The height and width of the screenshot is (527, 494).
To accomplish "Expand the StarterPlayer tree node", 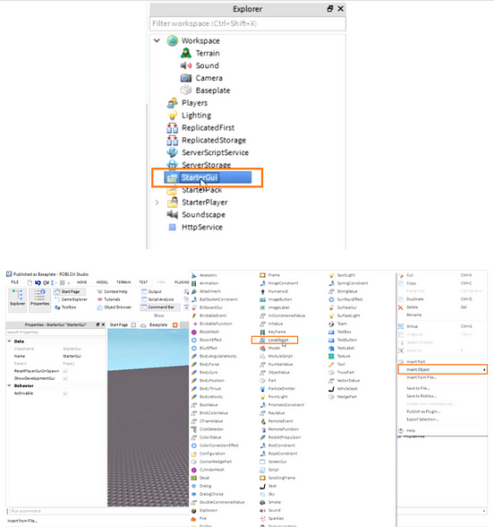I will 157,203.
